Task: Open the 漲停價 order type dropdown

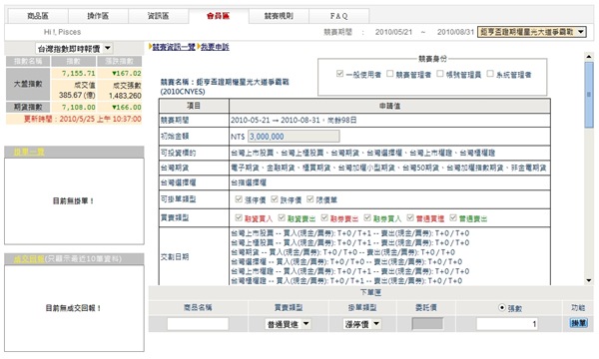Action: coord(362,324)
